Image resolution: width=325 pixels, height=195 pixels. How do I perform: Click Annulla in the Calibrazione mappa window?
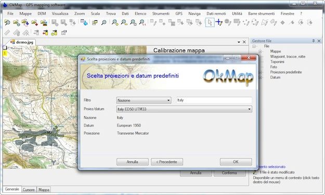196,173
